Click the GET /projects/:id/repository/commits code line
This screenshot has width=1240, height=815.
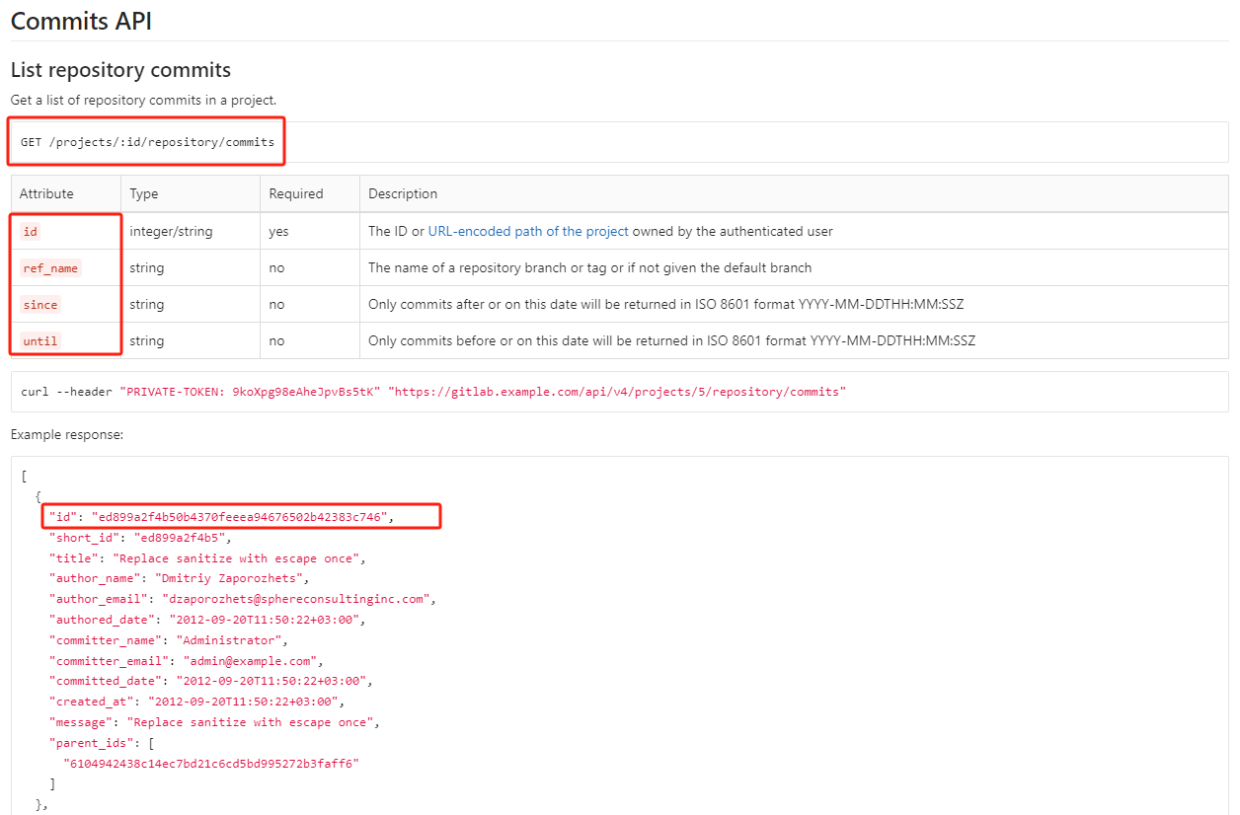coord(148,142)
